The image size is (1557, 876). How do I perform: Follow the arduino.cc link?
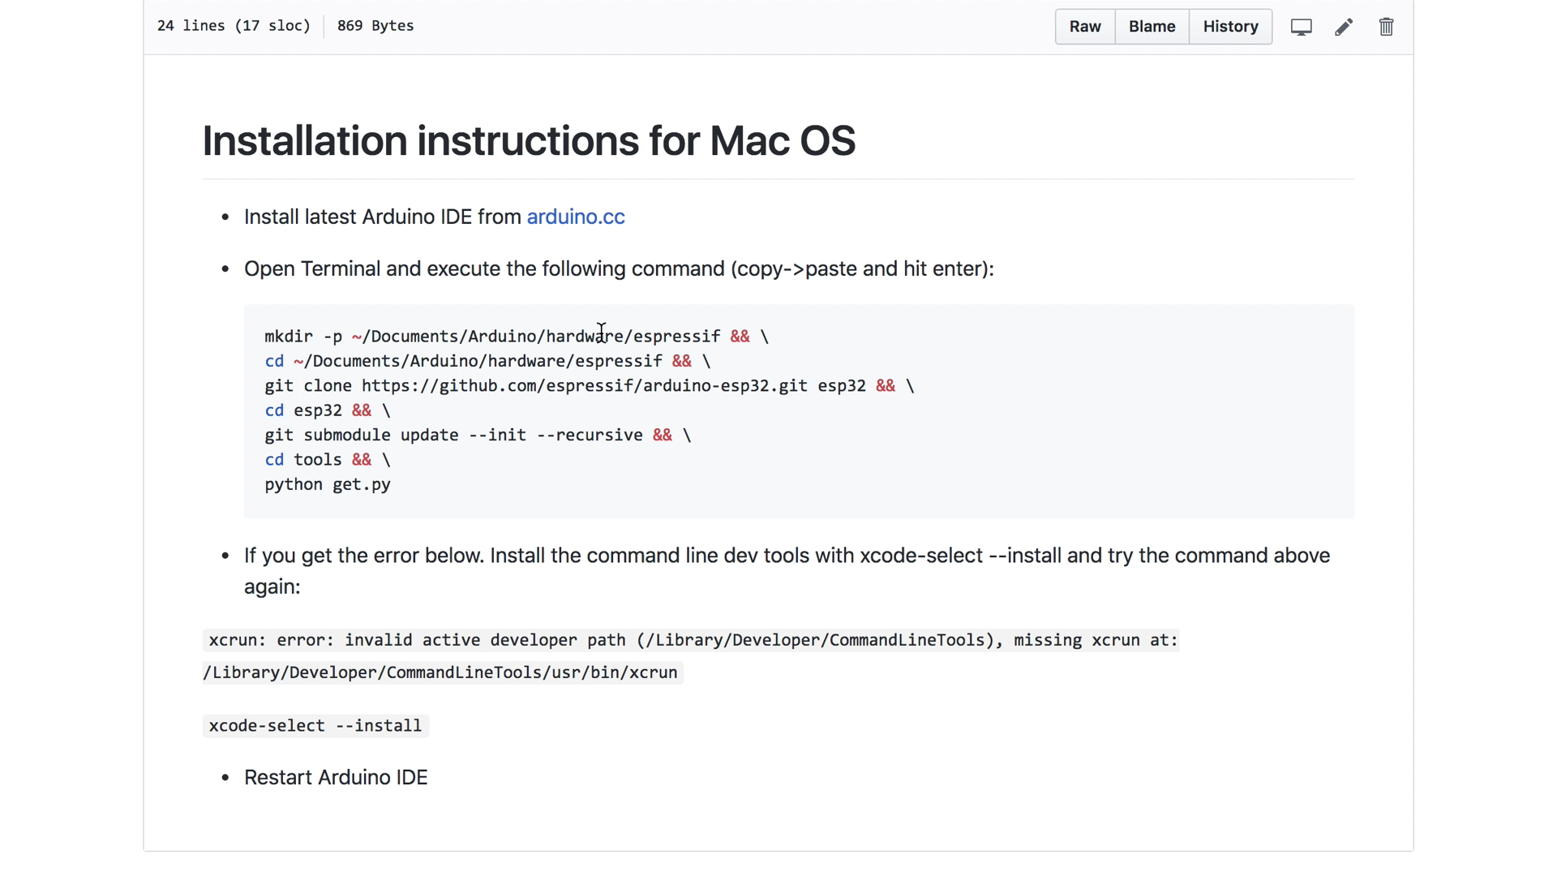(x=576, y=217)
